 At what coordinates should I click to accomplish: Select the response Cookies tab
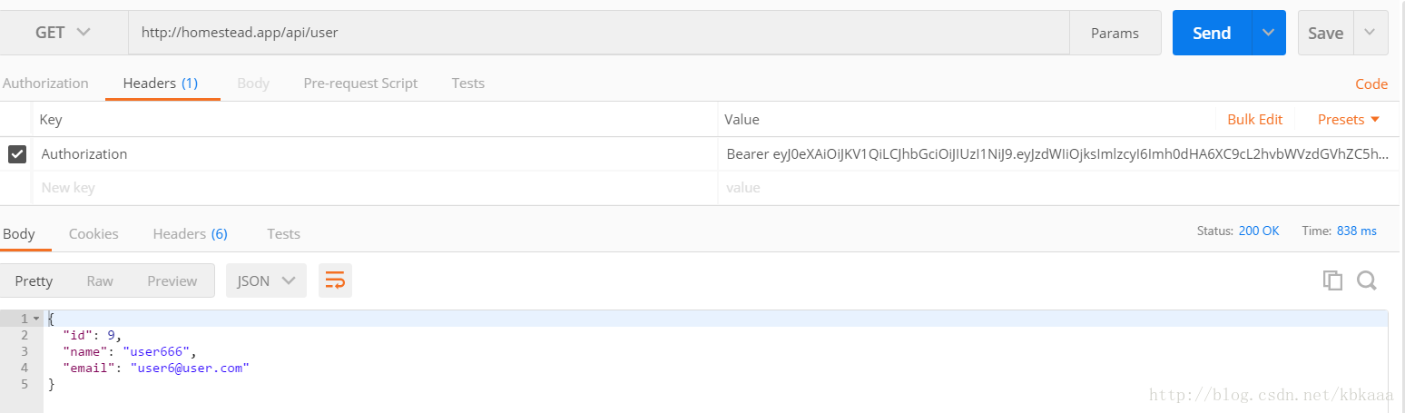(x=93, y=233)
